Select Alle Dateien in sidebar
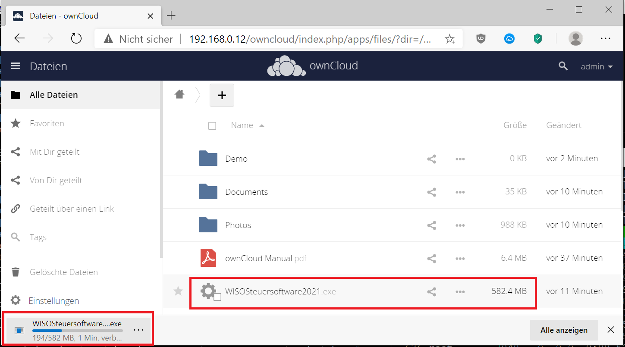 click(81, 95)
